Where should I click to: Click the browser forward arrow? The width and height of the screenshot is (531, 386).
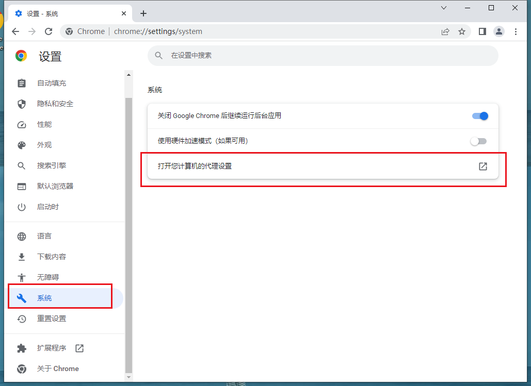pyautogui.click(x=32, y=31)
